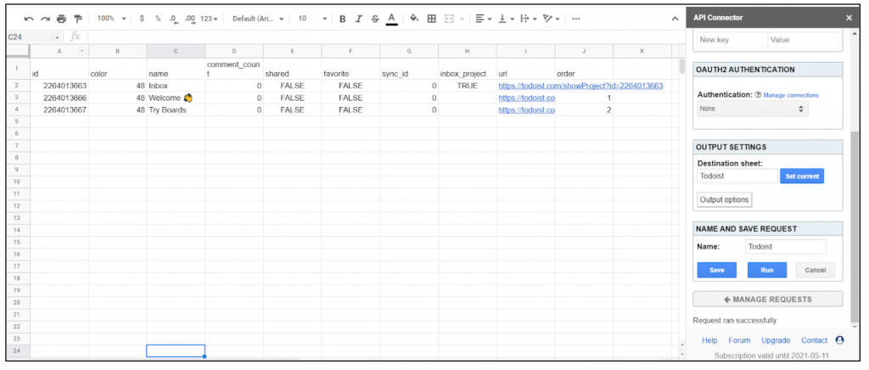
Task: Open the Inbox project URL link
Action: (580, 86)
